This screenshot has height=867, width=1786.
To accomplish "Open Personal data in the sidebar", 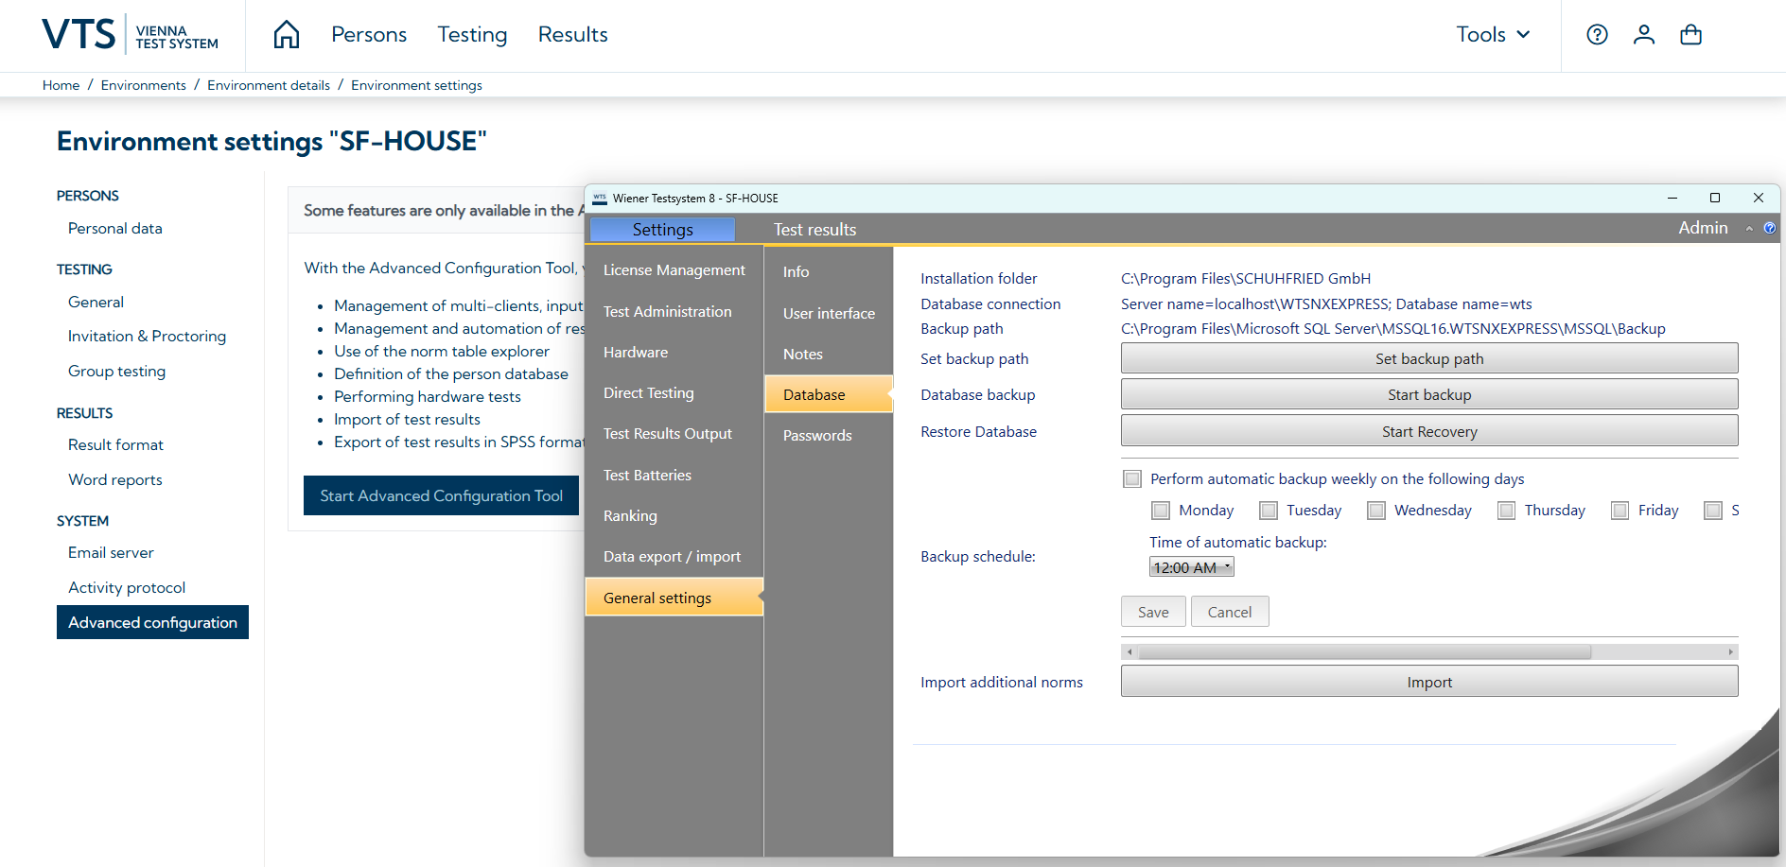I will click(115, 229).
